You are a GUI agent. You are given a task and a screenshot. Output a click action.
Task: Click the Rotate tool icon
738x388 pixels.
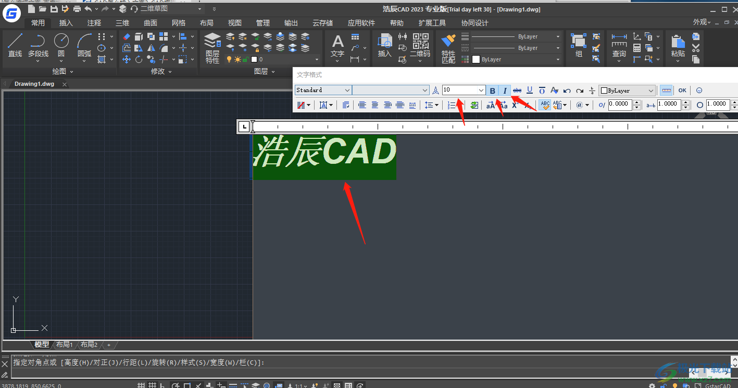(139, 59)
